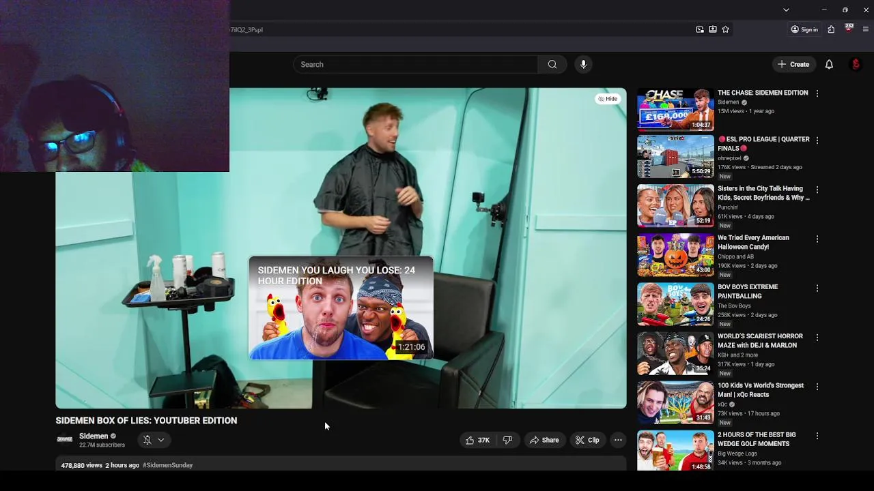This screenshot has height=491, width=874.
Task: Click the KSI+ and 2 more channel text
Action: coord(737,355)
